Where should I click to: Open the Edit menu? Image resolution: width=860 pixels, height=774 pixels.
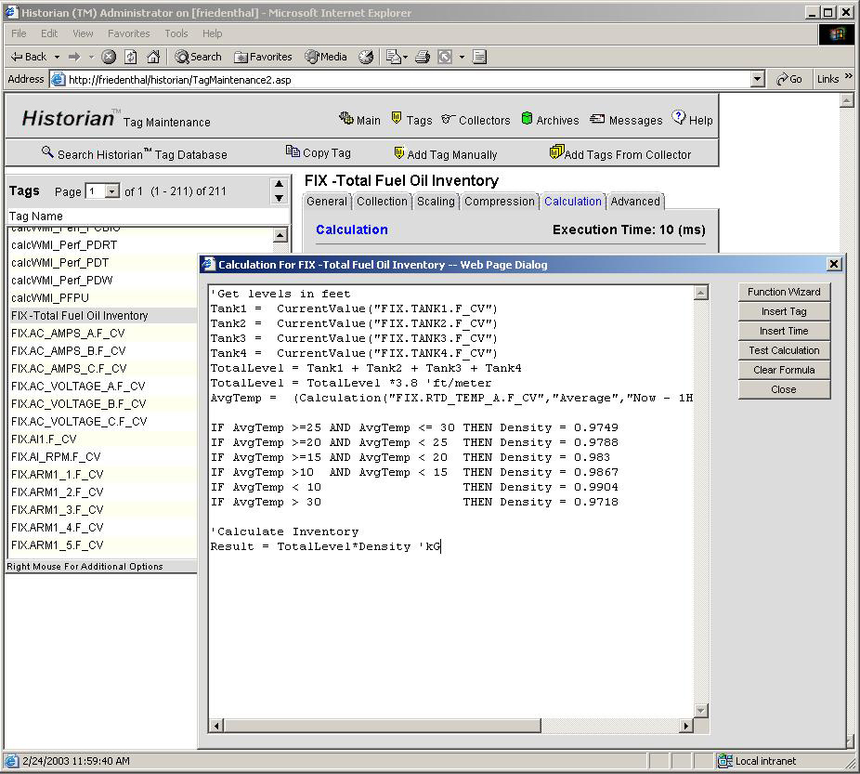(x=49, y=33)
